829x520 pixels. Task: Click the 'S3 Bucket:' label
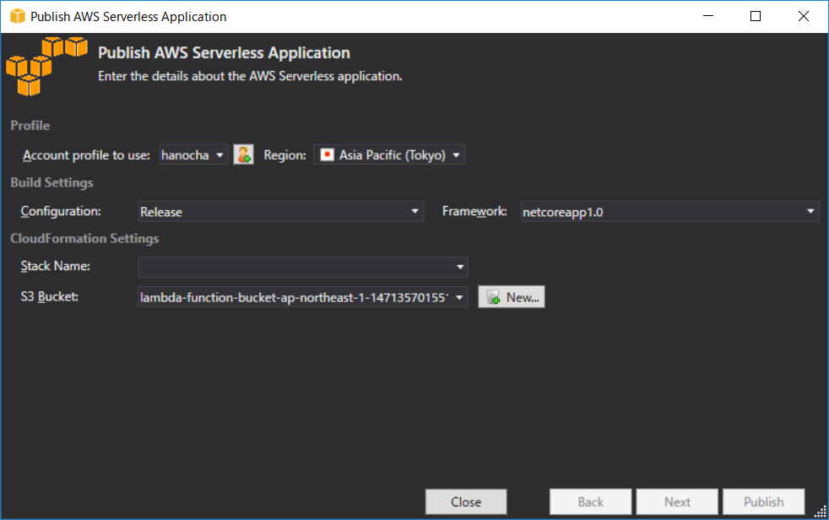click(x=49, y=296)
